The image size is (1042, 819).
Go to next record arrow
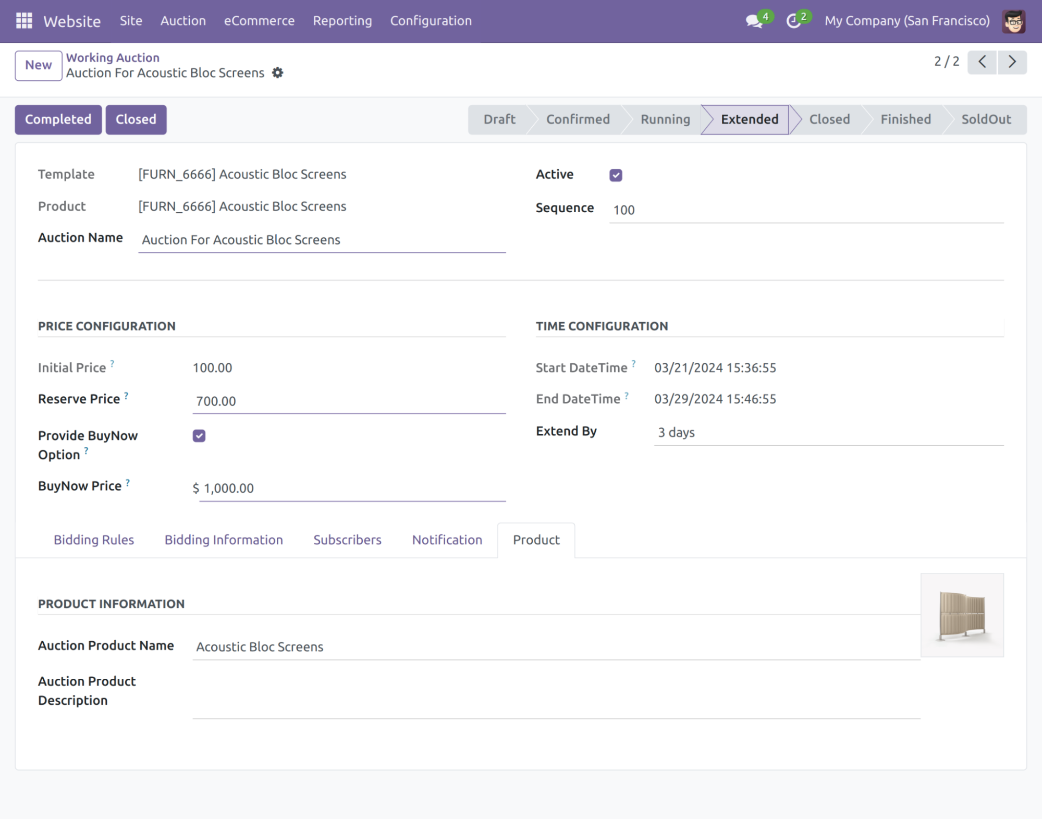pyautogui.click(x=1012, y=62)
